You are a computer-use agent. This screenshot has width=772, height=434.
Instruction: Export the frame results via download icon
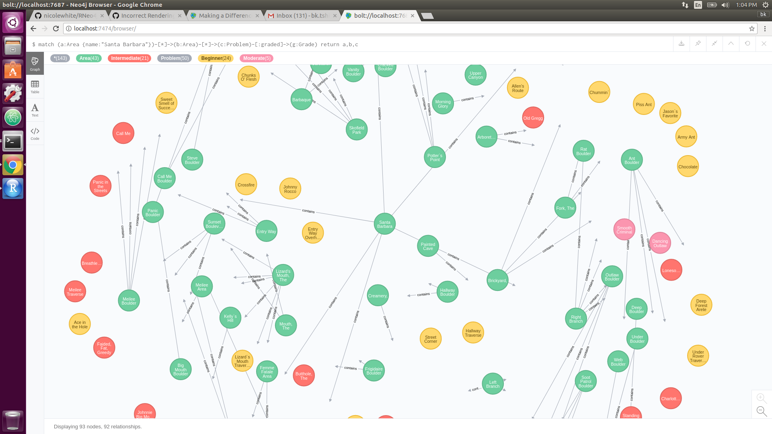tap(681, 44)
